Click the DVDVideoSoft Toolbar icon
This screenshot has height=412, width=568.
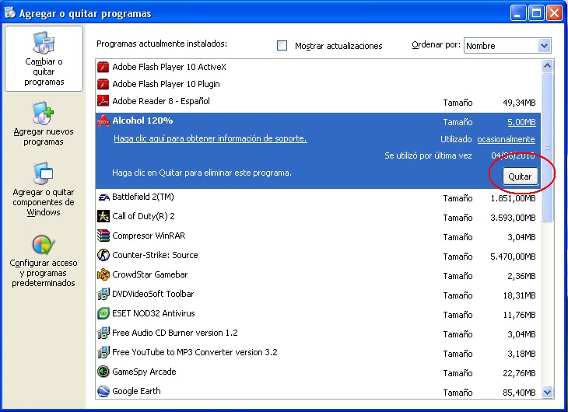pos(103,294)
